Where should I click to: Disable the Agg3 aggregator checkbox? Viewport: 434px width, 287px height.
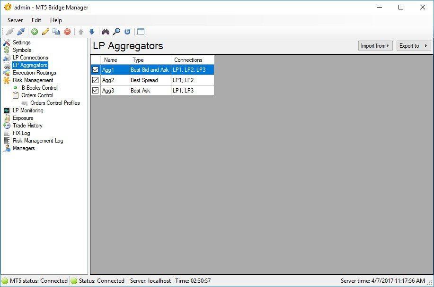click(x=96, y=91)
